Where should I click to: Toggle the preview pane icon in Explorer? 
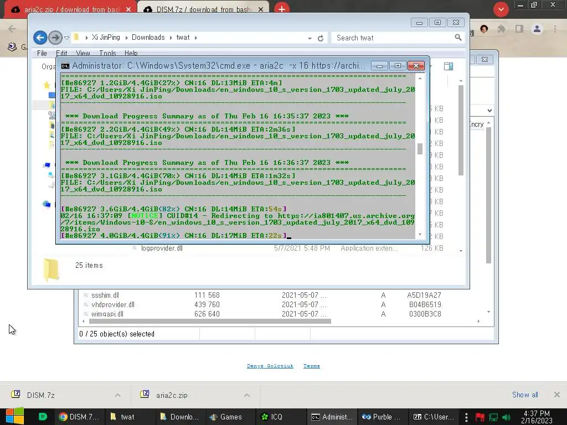click(449, 66)
